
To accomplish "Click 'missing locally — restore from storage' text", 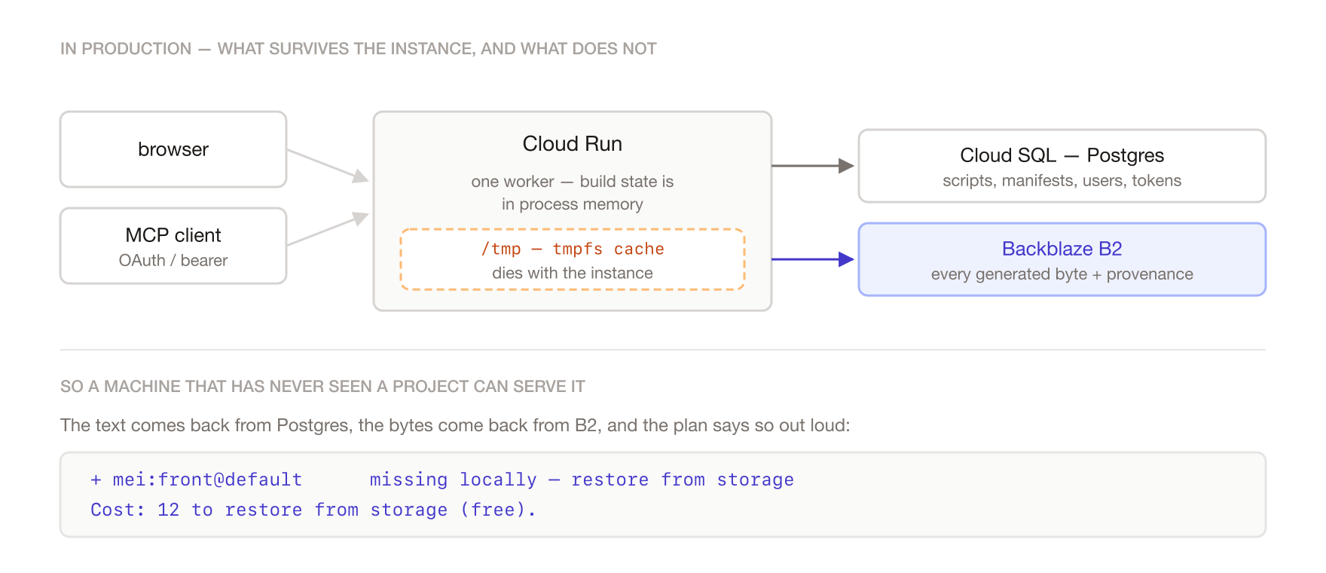I will tap(582, 480).
